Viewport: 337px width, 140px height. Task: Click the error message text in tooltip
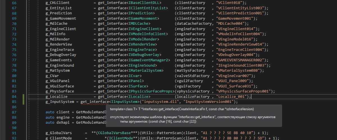click(193, 117)
